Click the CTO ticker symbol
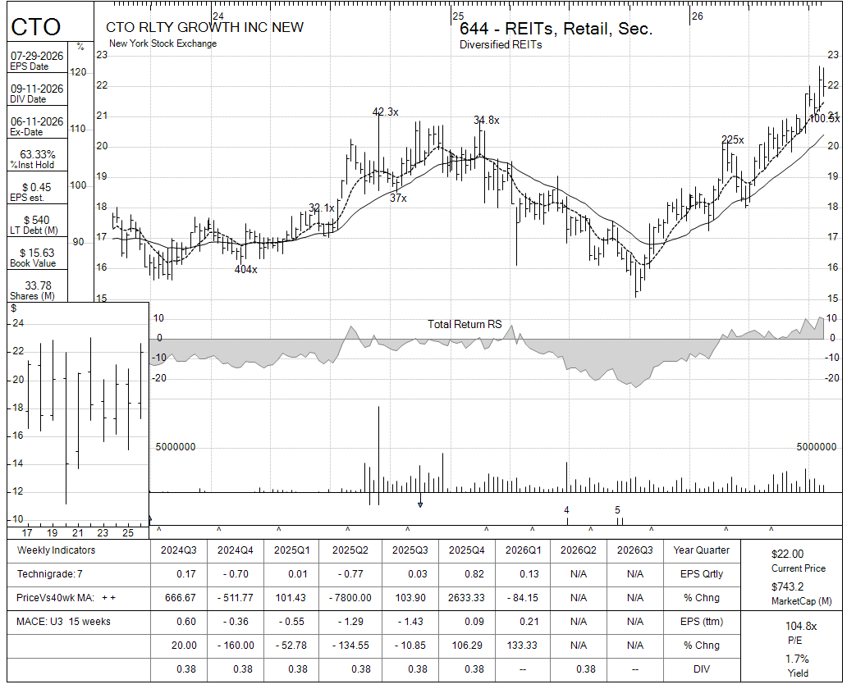This screenshot has height=689, width=847. (35, 27)
